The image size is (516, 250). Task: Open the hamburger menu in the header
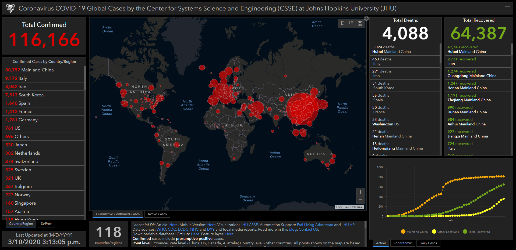(x=507, y=8)
